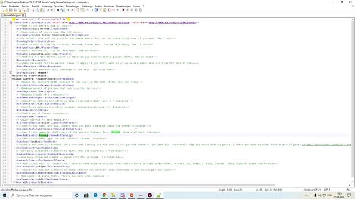This screenshot has height=199, width=355.
Task: Save the recorded macro icon
Action: pyautogui.click(x=140, y=10)
